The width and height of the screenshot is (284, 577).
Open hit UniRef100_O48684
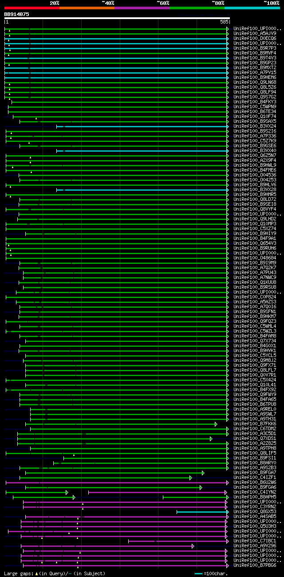coord(255,258)
